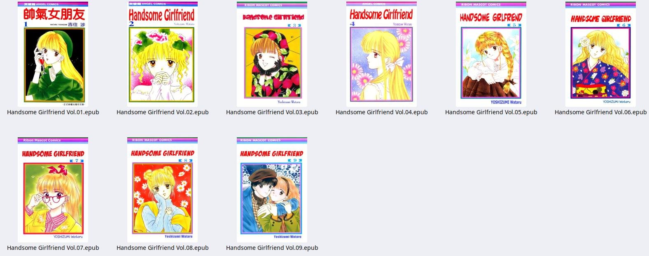Click the file name Handsome Girlfriend Vol.01.epub
The height and width of the screenshot is (256, 649).
pos(53,112)
